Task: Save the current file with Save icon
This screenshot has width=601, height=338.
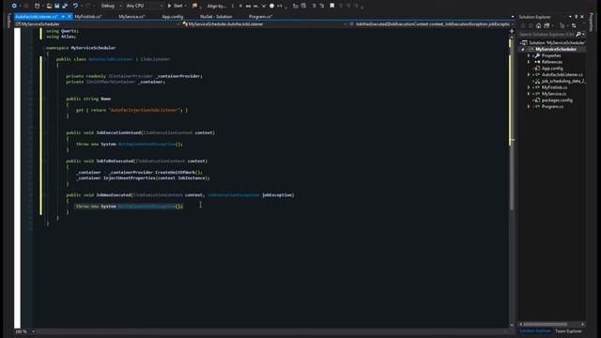Action: click(x=57, y=6)
